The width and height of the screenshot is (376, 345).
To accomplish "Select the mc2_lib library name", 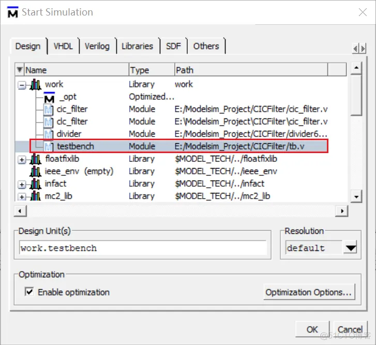I will click(58, 196).
